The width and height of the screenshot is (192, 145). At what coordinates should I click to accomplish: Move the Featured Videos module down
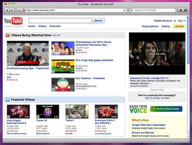[x=118, y=99]
